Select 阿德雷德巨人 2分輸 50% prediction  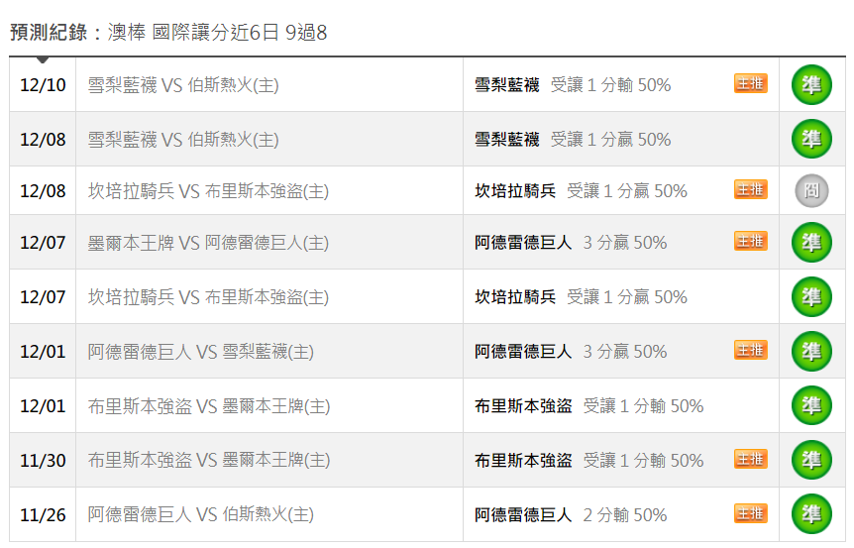point(571,514)
